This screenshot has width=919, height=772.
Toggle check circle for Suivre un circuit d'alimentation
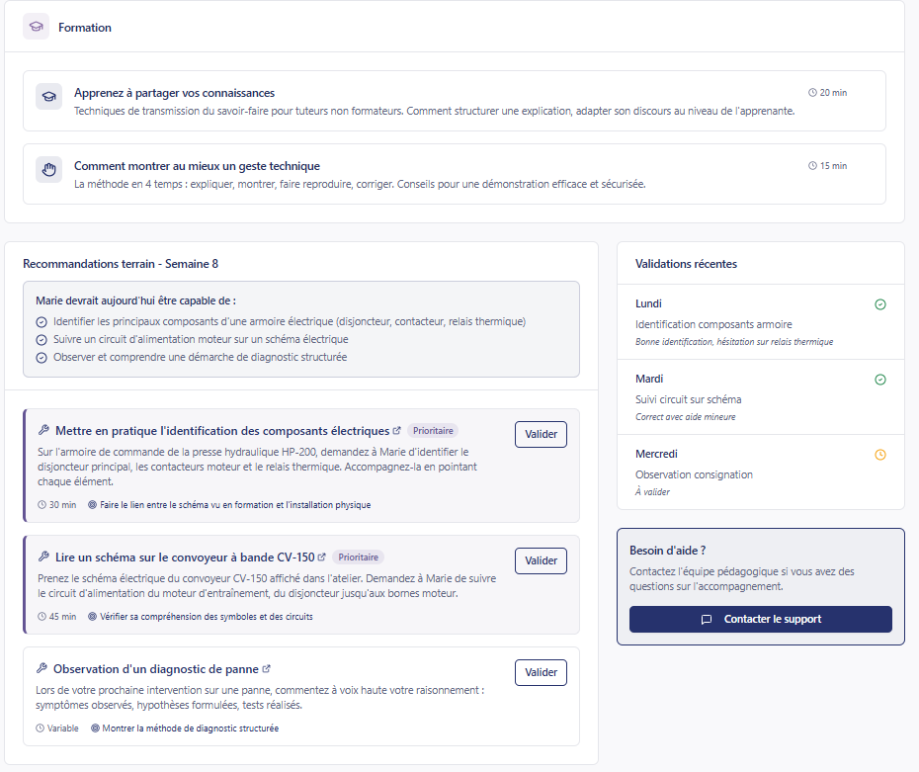click(x=42, y=340)
